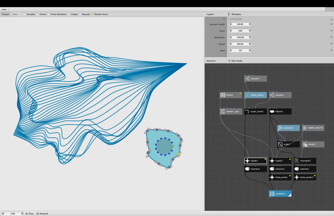This screenshot has height=216, width=334.
Task: Open the Multiplier options arrow
Action: (331, 37)
